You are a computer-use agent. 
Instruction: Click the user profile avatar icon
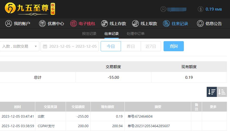[163, 9]
